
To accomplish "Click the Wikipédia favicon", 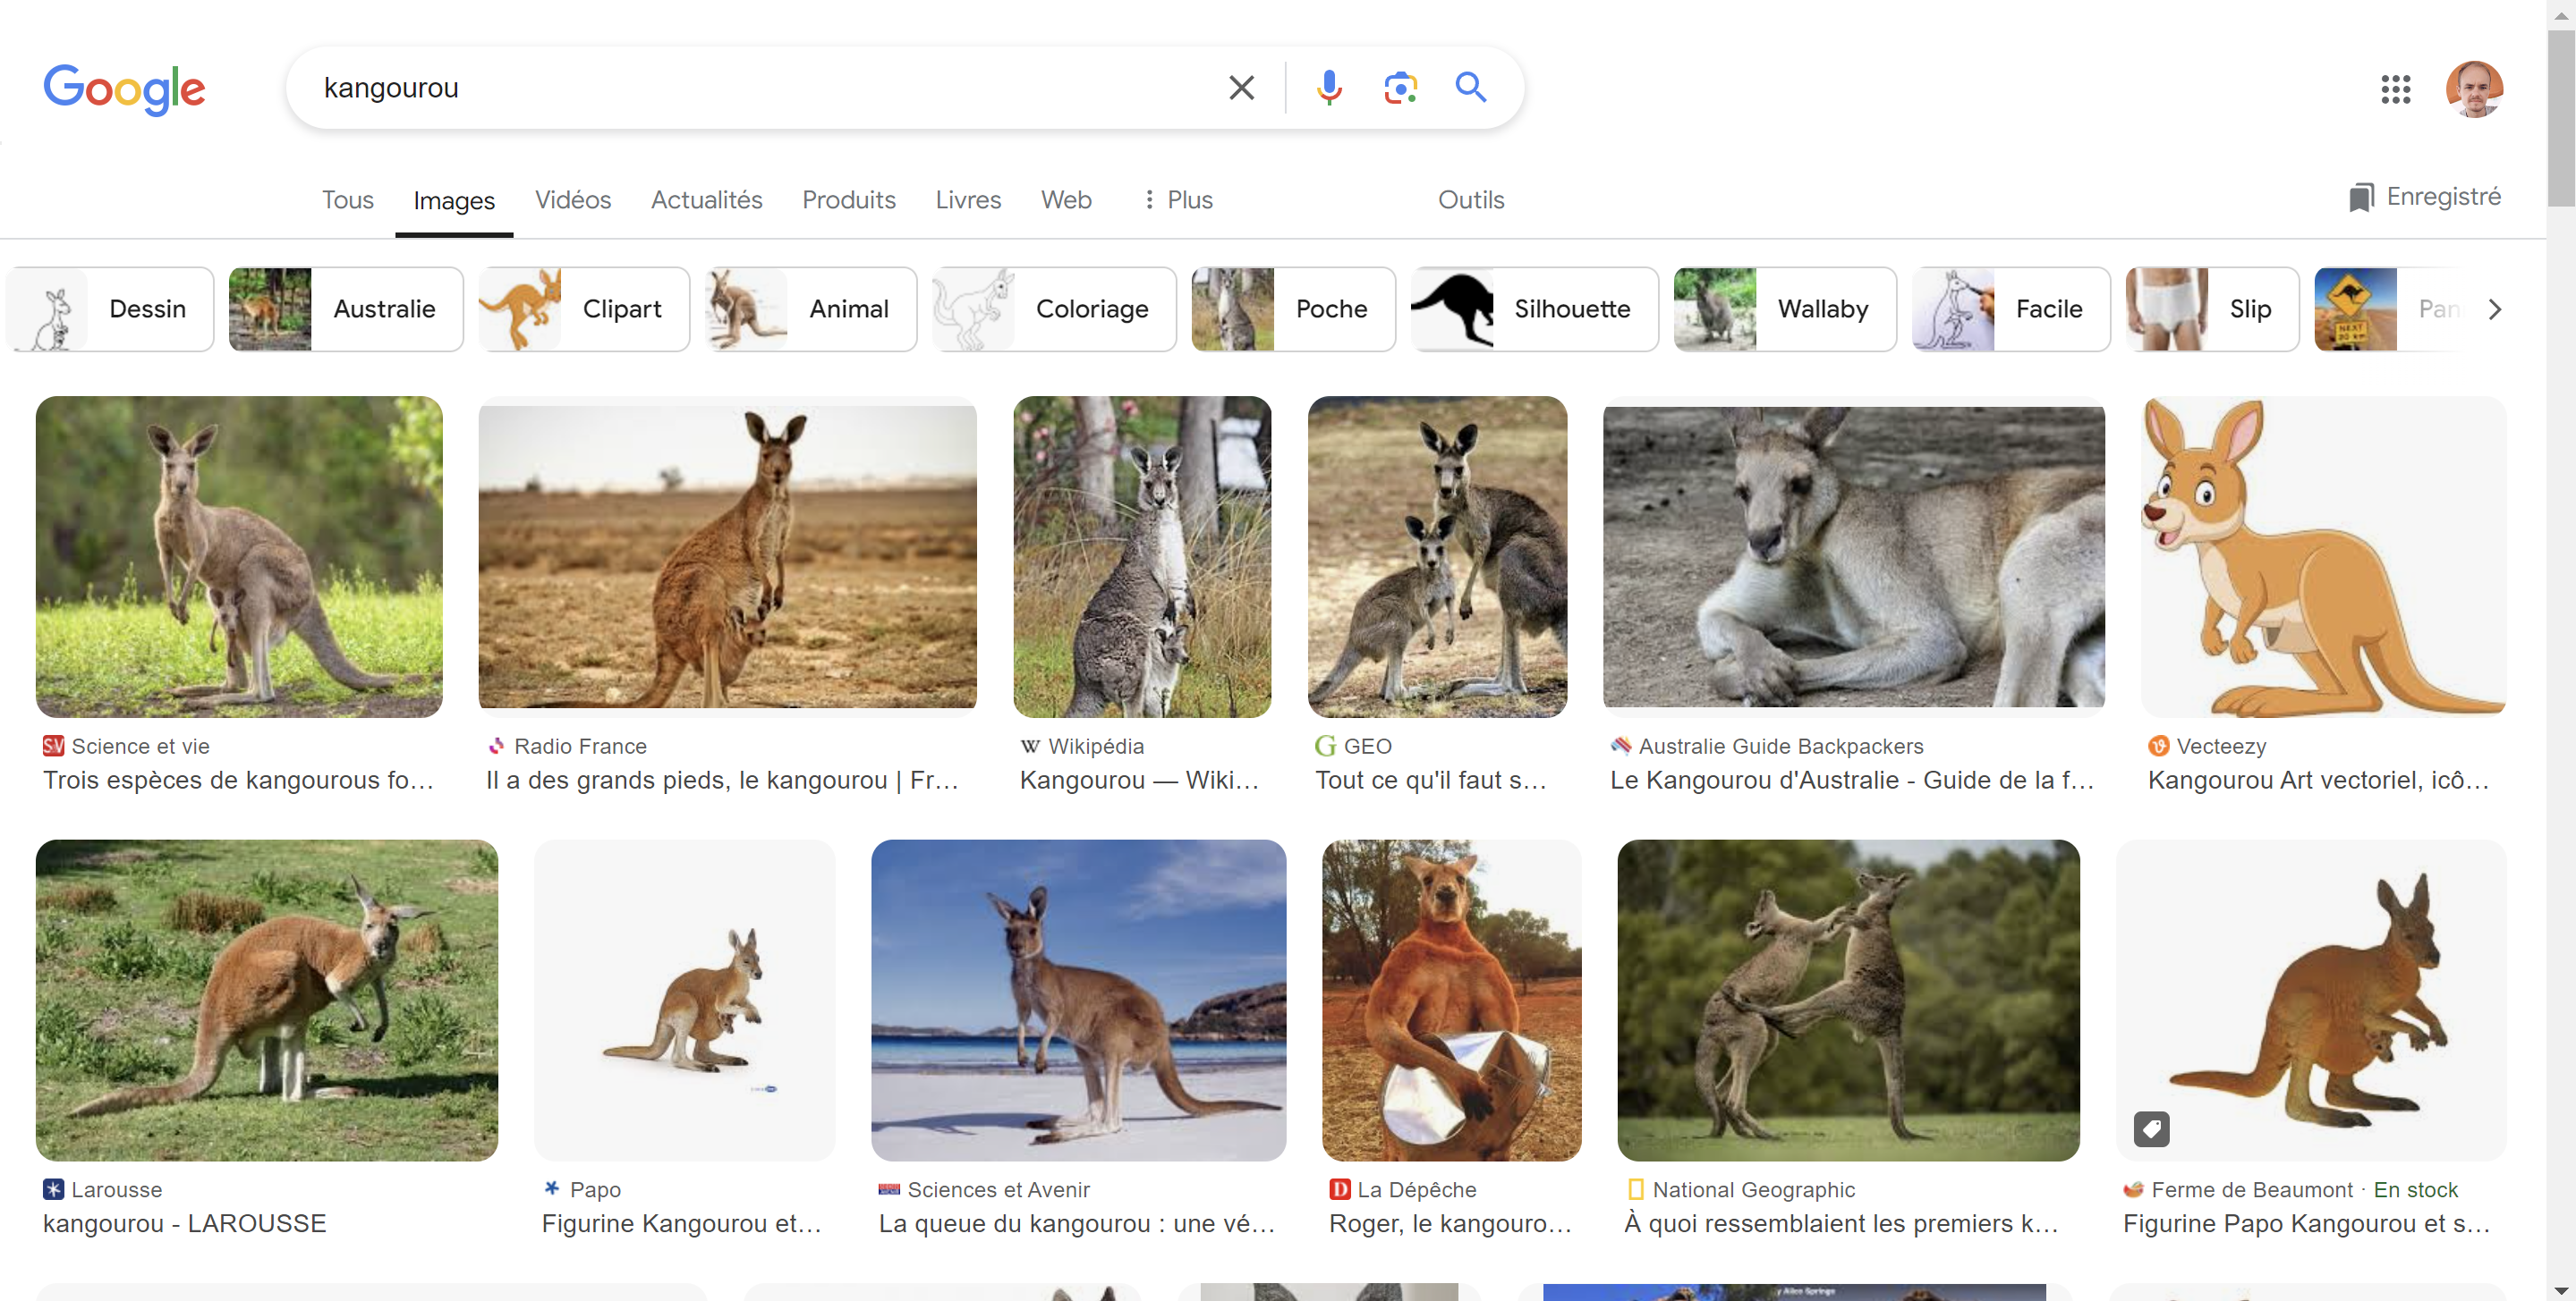I will [1030, 746].
